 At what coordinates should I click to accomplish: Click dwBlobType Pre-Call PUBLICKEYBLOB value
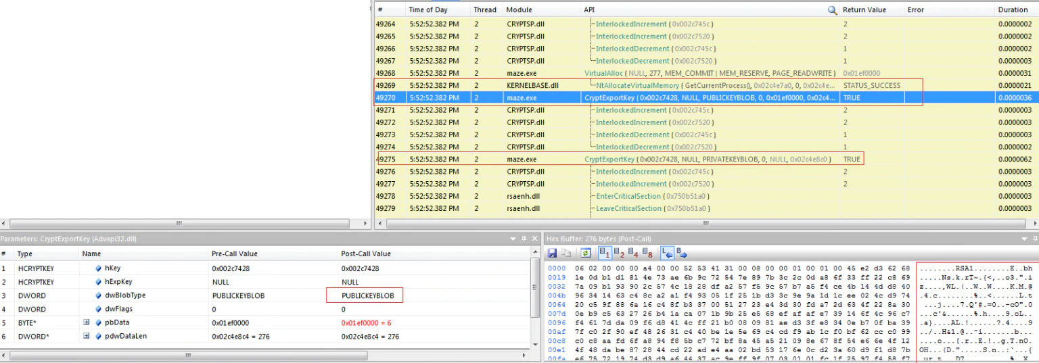coord(237,295)
